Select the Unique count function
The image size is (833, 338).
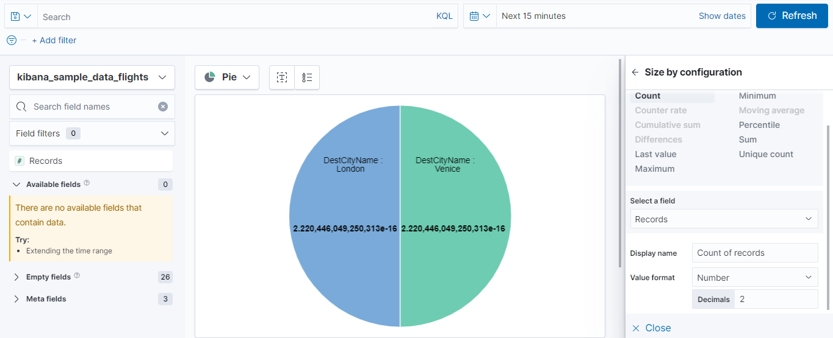click(766, 154)
